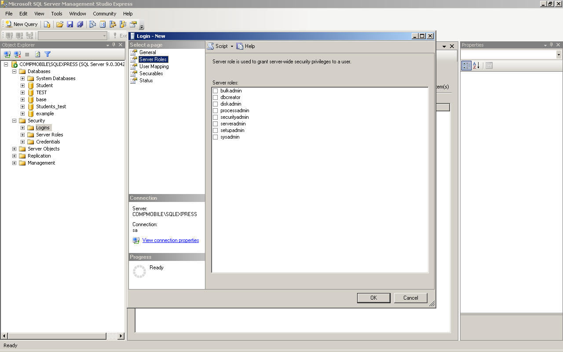Collapse the Security tree node
Image resolution: width=563 pixels, height=352 pixels.
(14, 121)
